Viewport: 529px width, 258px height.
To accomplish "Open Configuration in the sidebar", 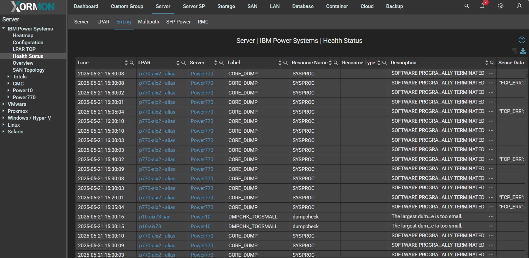I will click(x=28, y=43).
